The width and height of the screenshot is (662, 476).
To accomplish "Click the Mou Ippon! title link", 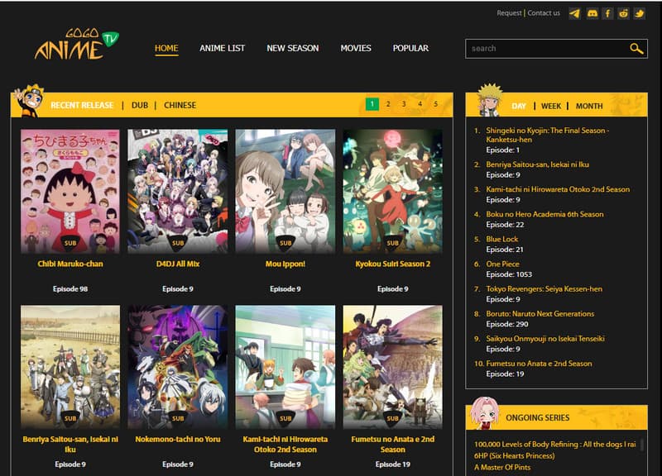I will tap(285, 264).
